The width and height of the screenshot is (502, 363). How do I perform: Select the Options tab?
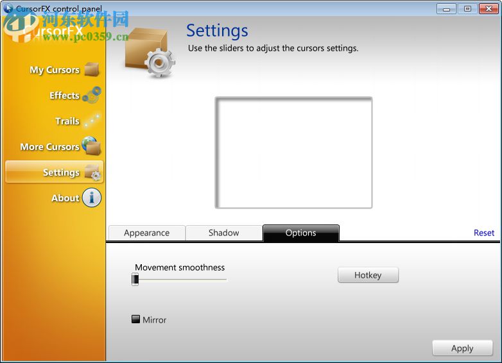[301, 233]
